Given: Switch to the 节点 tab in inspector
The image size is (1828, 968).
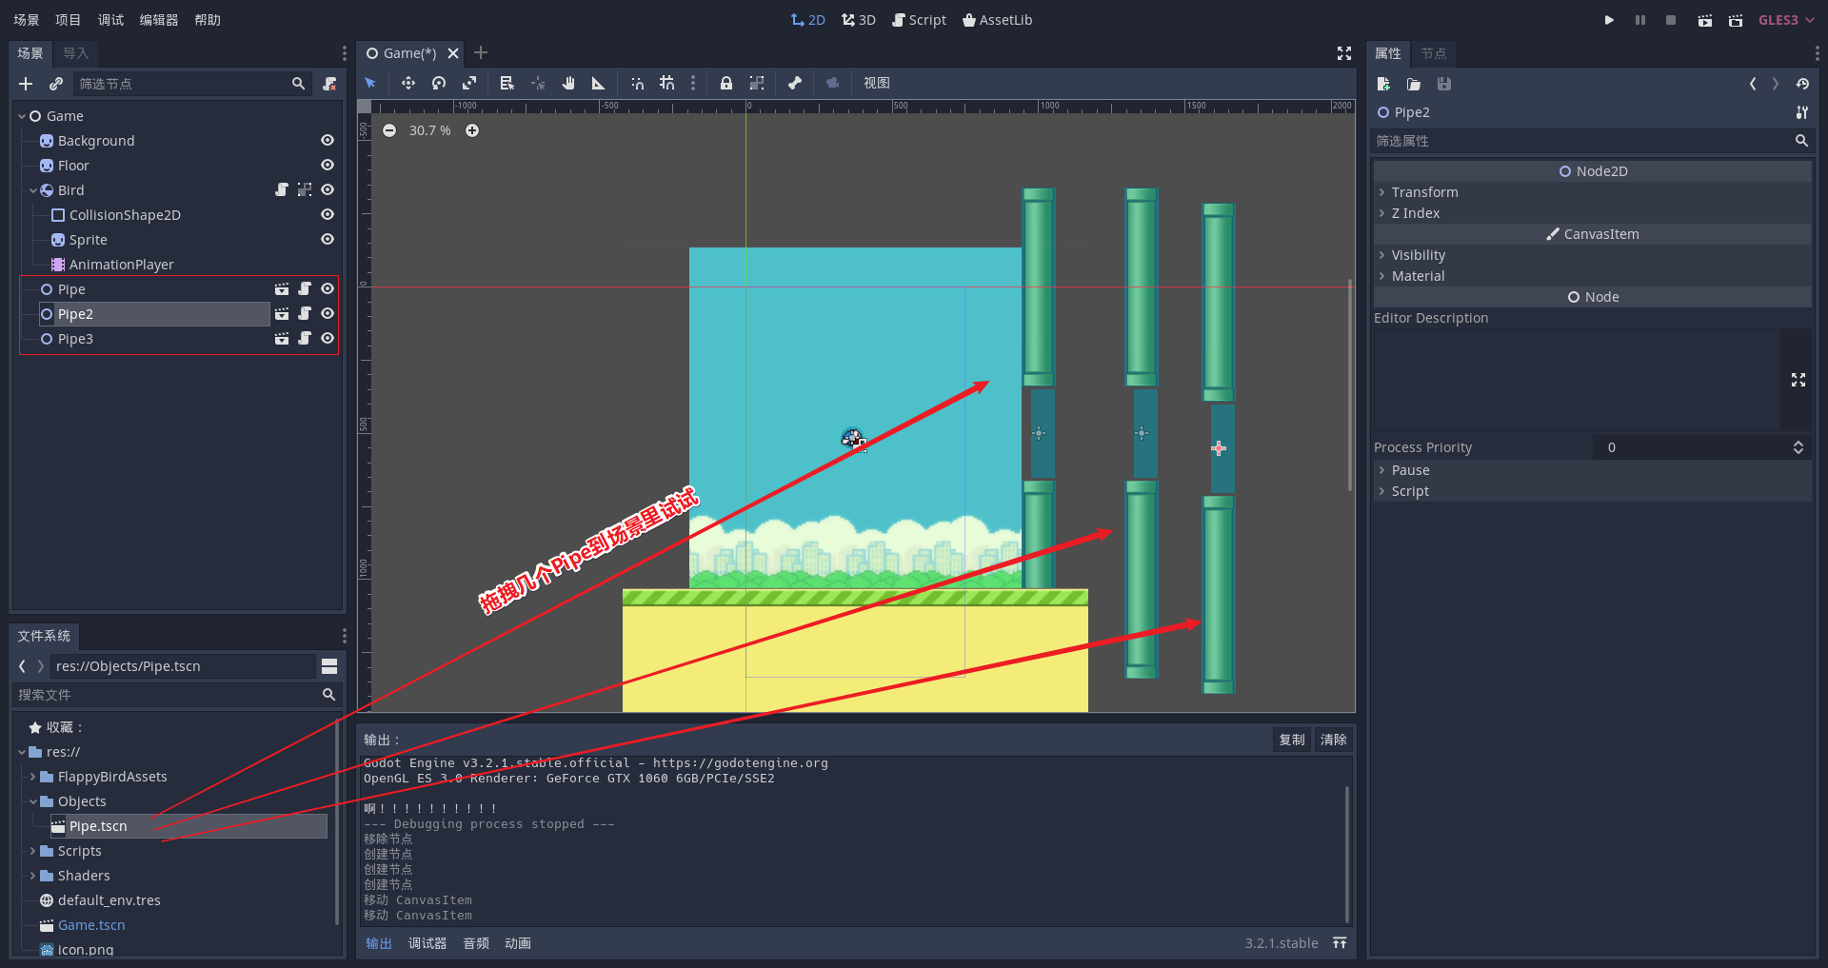Looking at the screenshot, I should tap(1434, 53).
